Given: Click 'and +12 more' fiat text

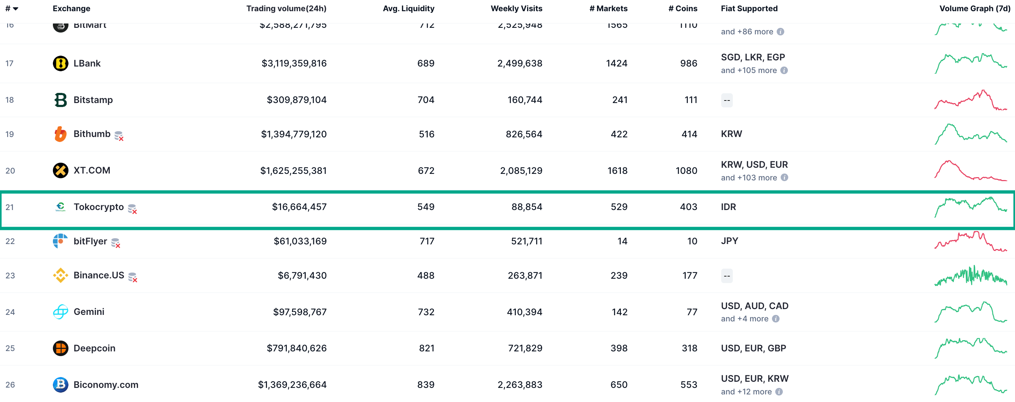Looking at the screenshot, I should (x=746, y=392).
